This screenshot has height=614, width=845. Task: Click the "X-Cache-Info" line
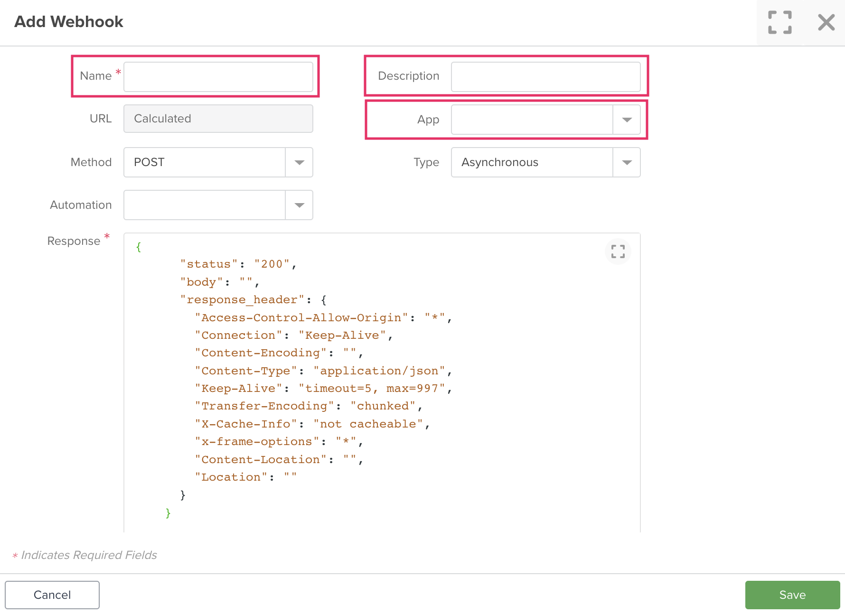(x=312, y=424)
